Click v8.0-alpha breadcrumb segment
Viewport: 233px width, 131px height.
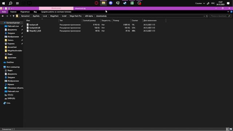point(89,16)
